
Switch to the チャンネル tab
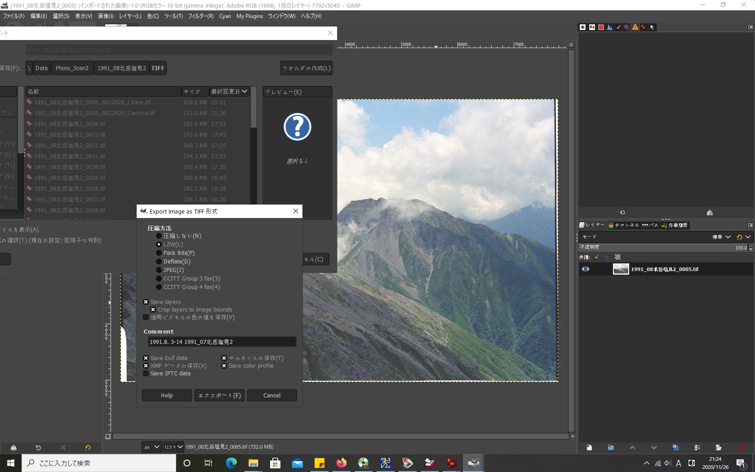point(623,225)
